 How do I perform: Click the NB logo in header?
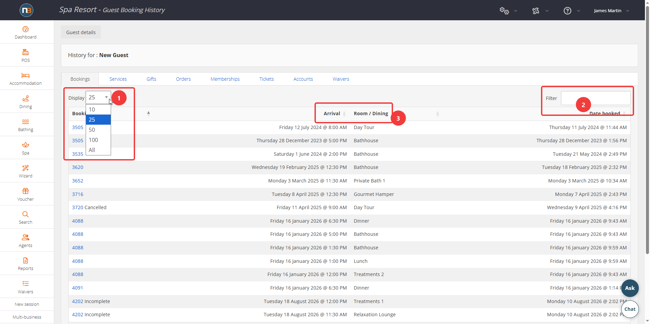click(x=26, y=10)
